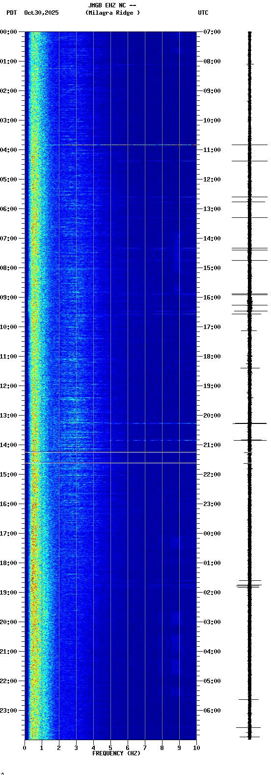Image resolution: width=271 pixels, height=779 pixels.
Task: Click the '8' tick on the frequency axis
Action: [162, 748]
